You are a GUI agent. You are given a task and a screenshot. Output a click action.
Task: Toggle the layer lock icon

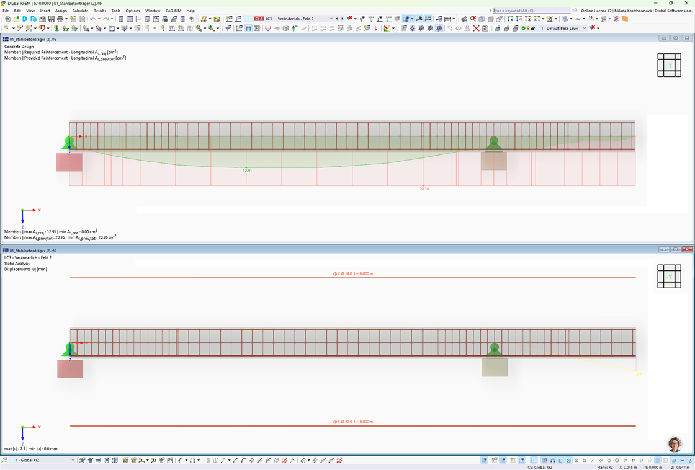point(533,28)
